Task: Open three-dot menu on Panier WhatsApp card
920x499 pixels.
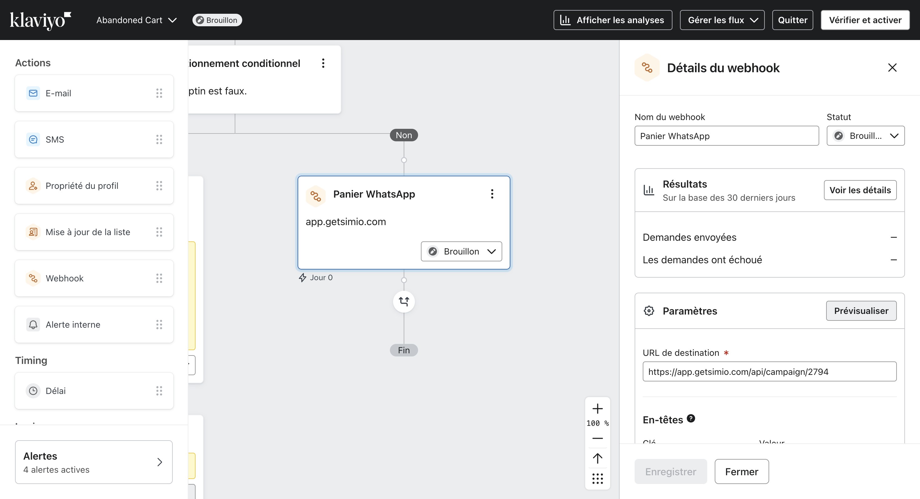Action: coord(492,194)
